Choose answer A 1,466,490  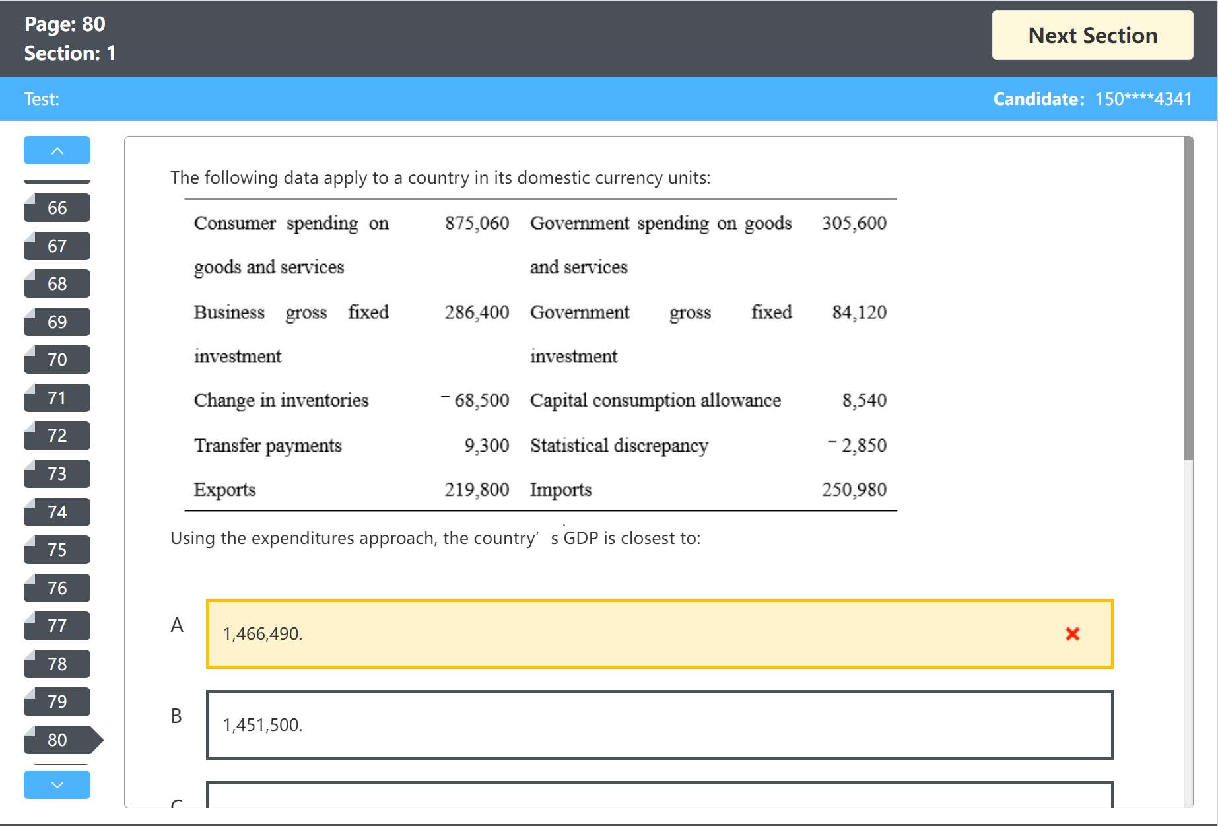(660, 634)
